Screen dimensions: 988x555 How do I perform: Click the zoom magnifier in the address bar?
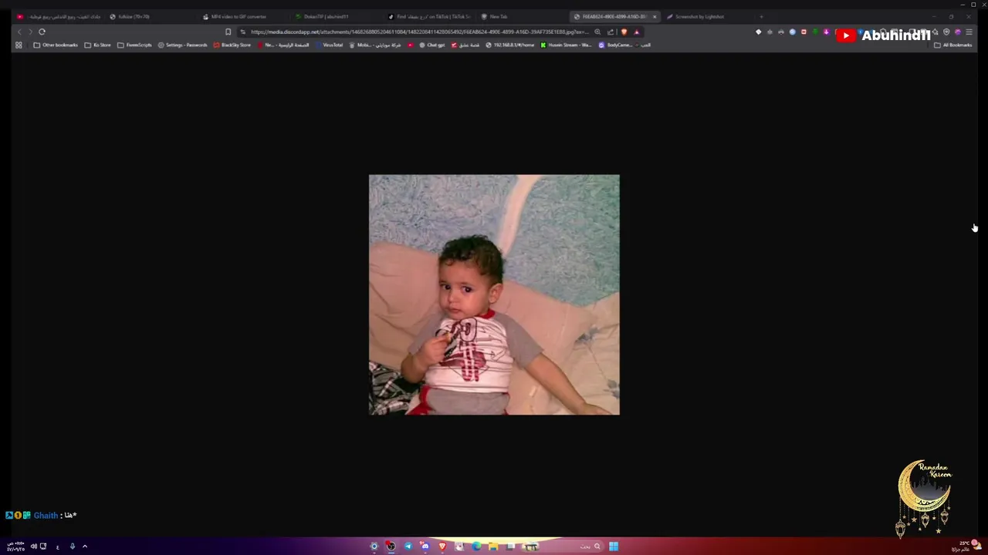597,32
